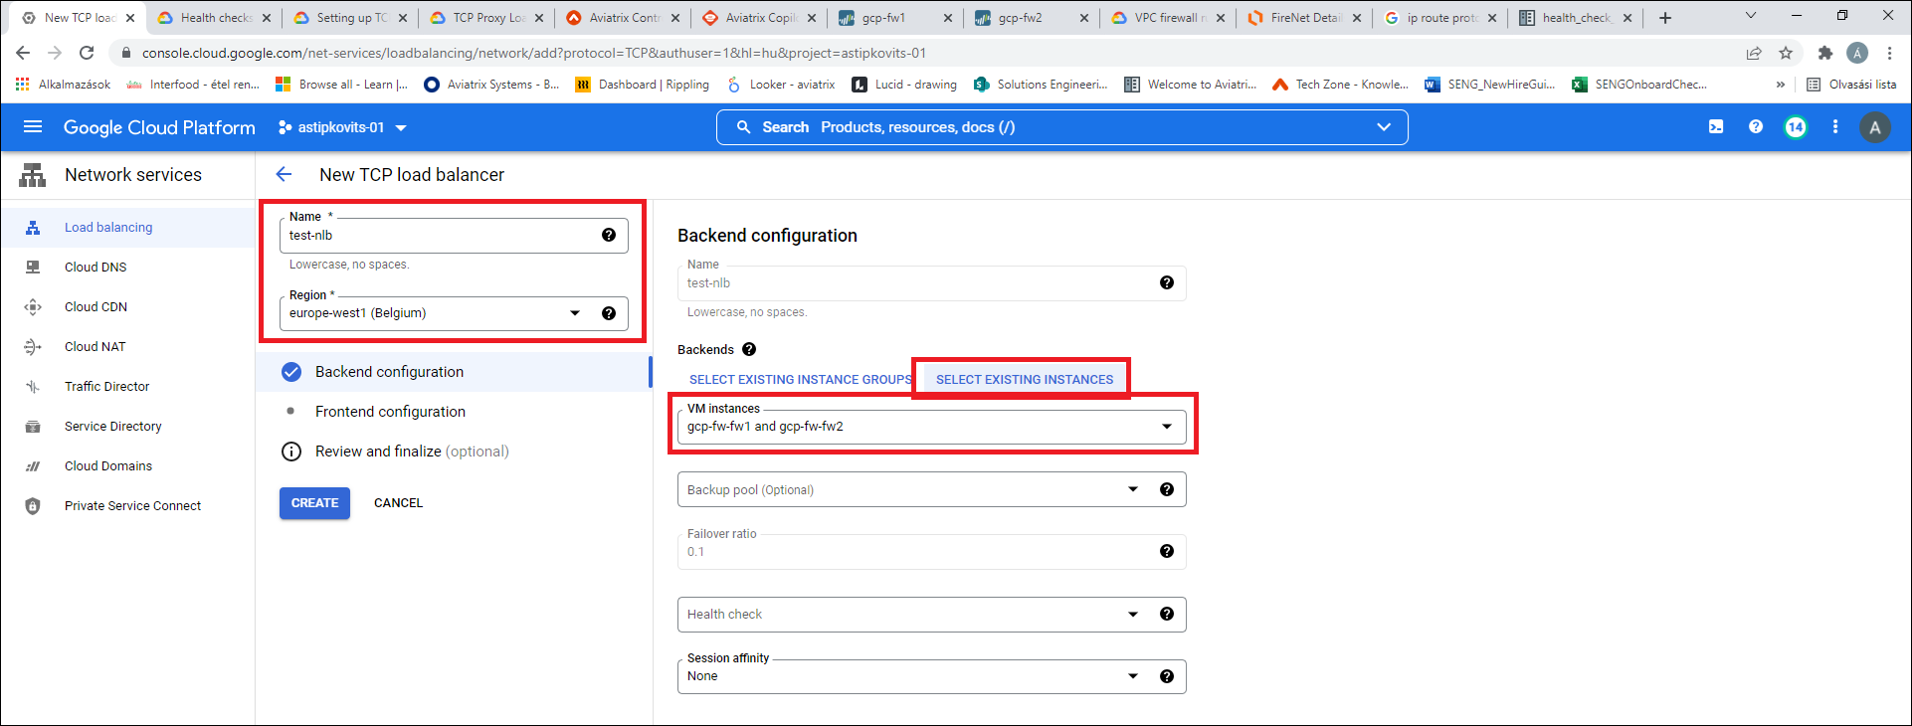Click the help icon for Session affinity

(1167, 676)
